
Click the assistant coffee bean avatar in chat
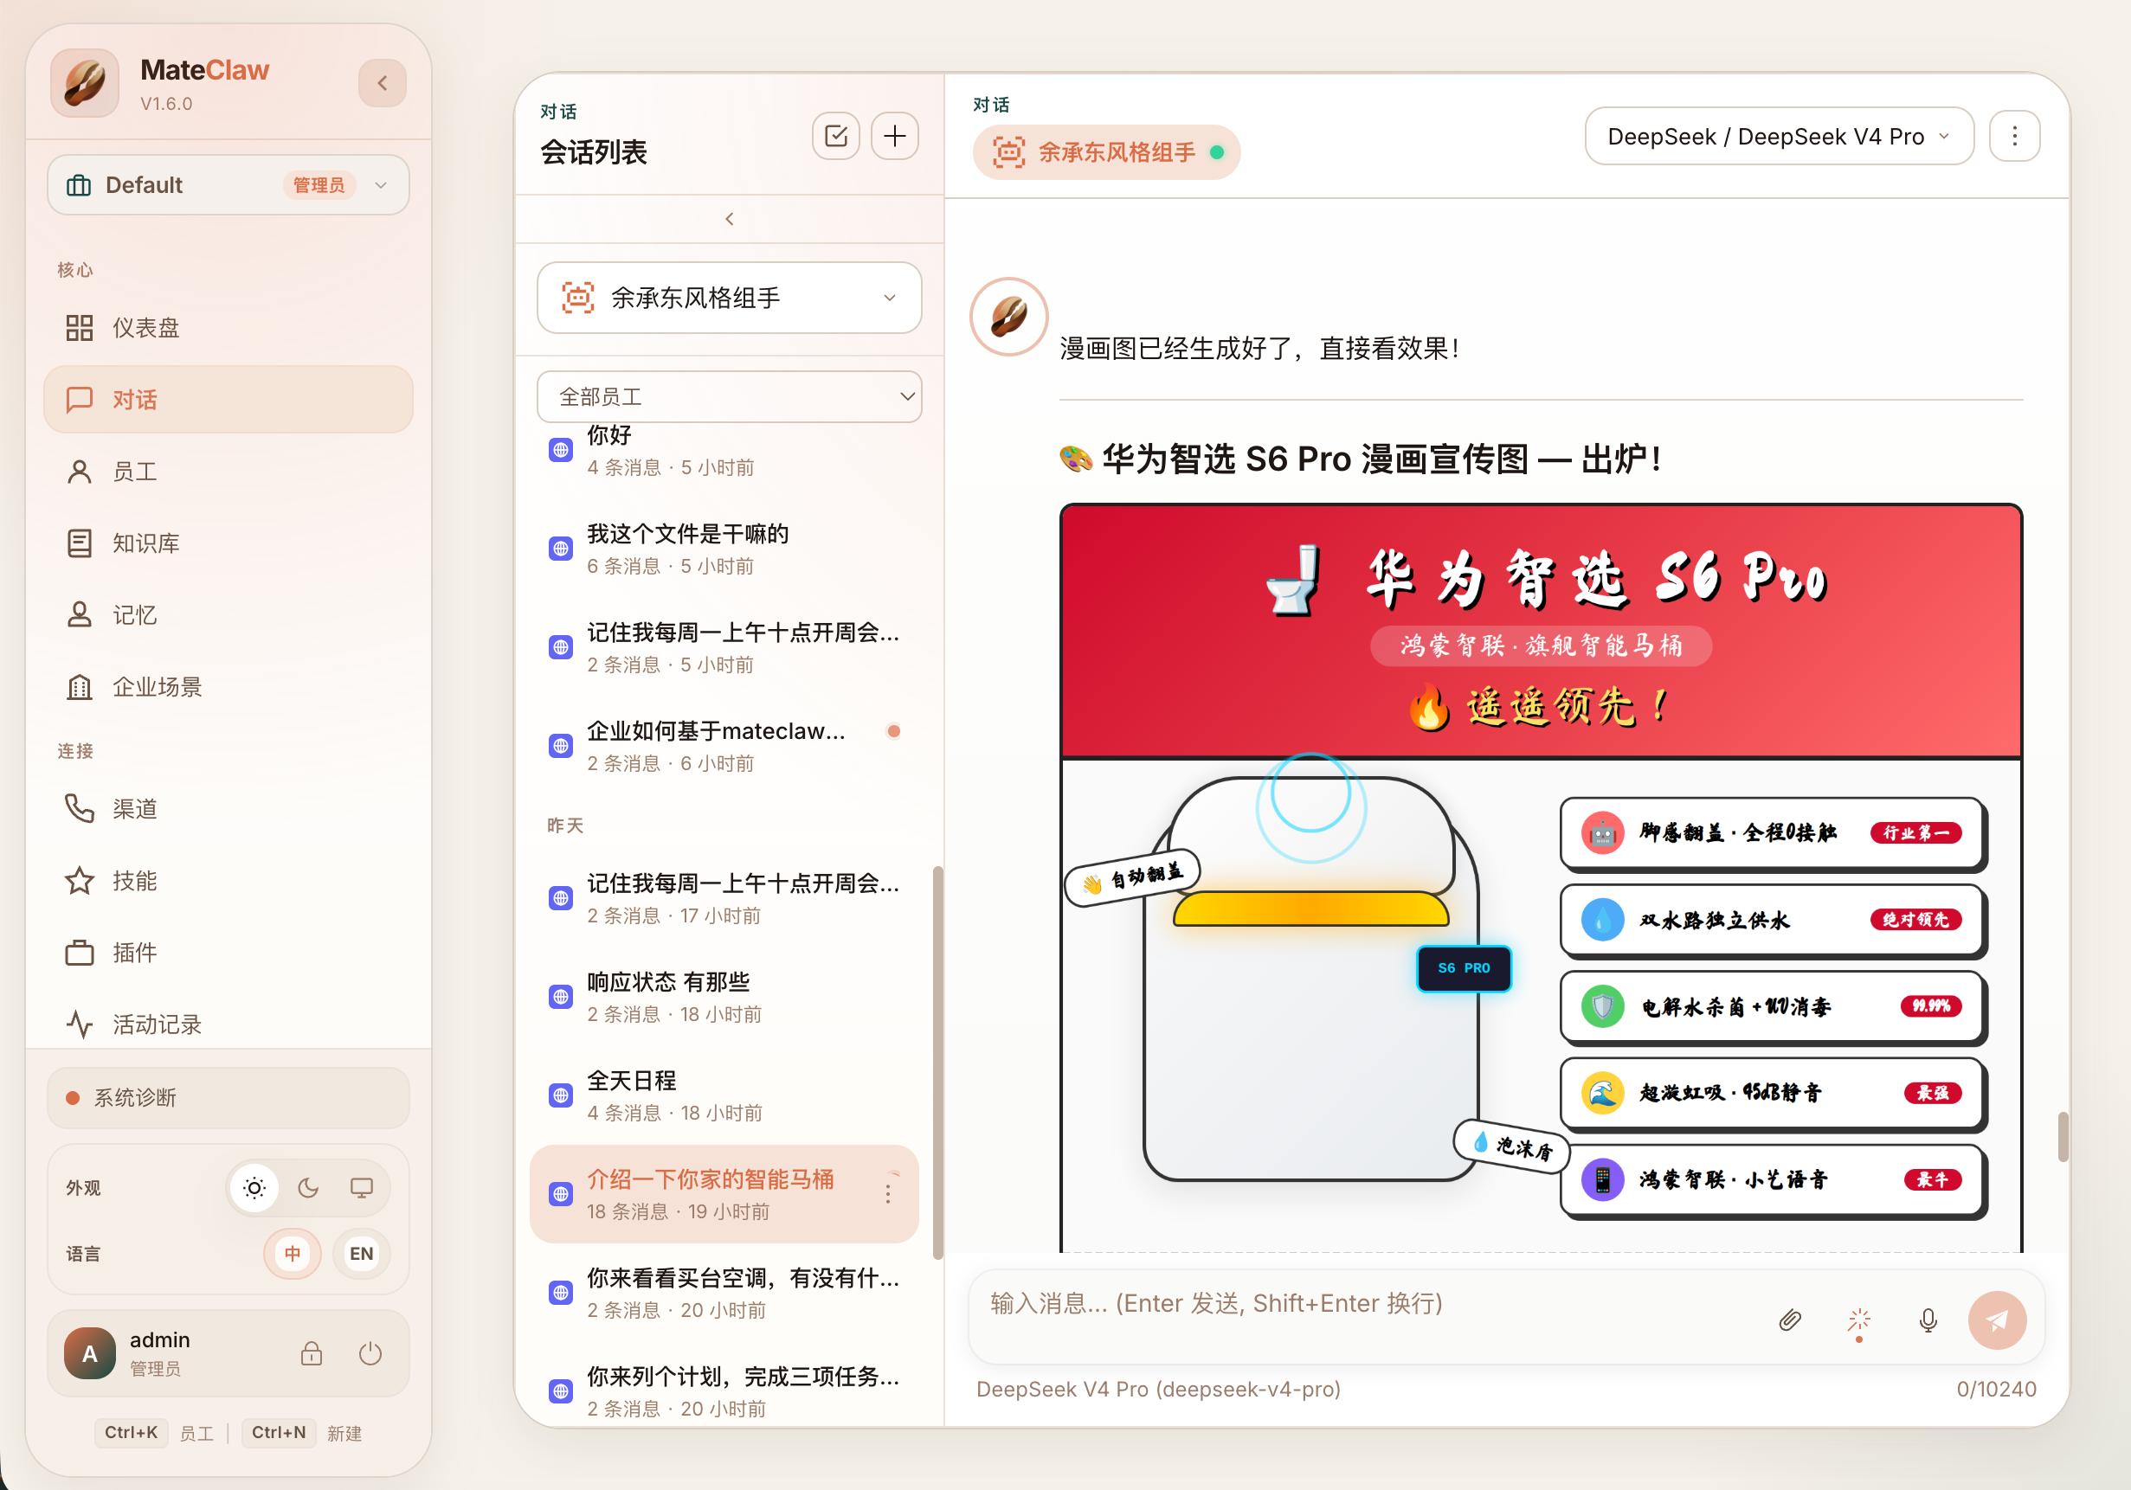[1009, 318]
